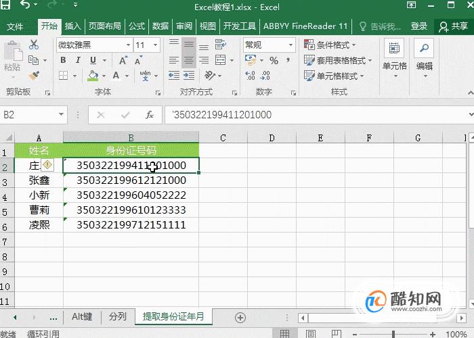Viewport: 474px width, 338px height.
Task: Open the 条件格式 conditional formatting menu
Action: pyautogui.click(x=330, y=45)
